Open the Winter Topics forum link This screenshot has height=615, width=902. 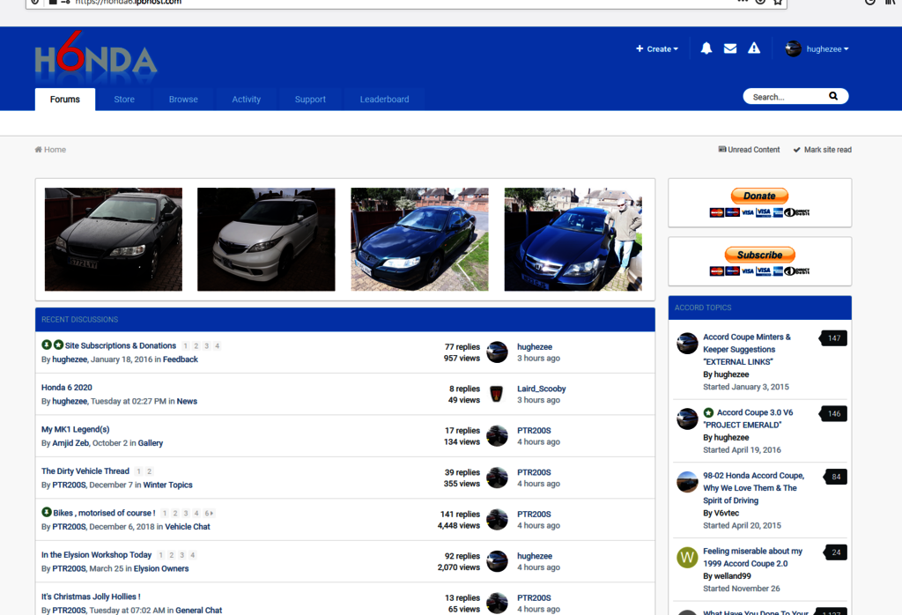pyautogui.click(x=167, y=485)
